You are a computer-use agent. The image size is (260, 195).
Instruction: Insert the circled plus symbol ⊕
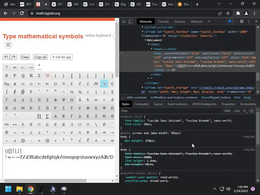(x=23, y=141)
